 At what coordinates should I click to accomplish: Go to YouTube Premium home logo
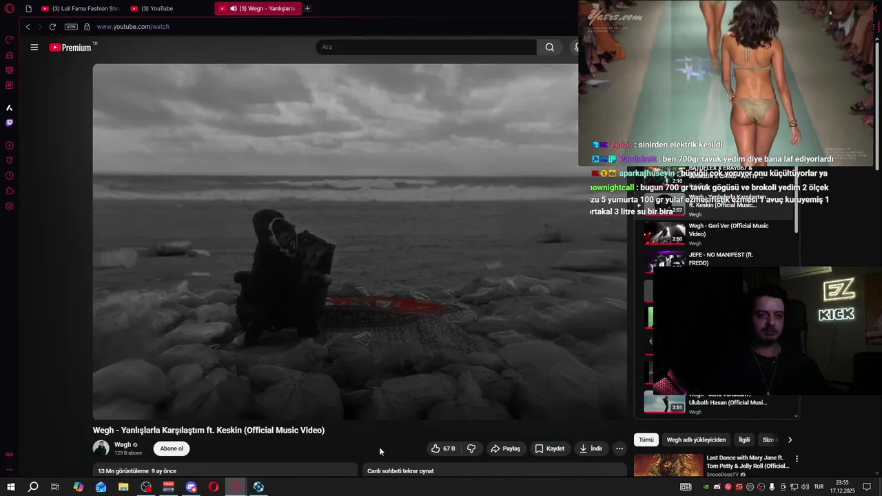(x=70, y=48)
